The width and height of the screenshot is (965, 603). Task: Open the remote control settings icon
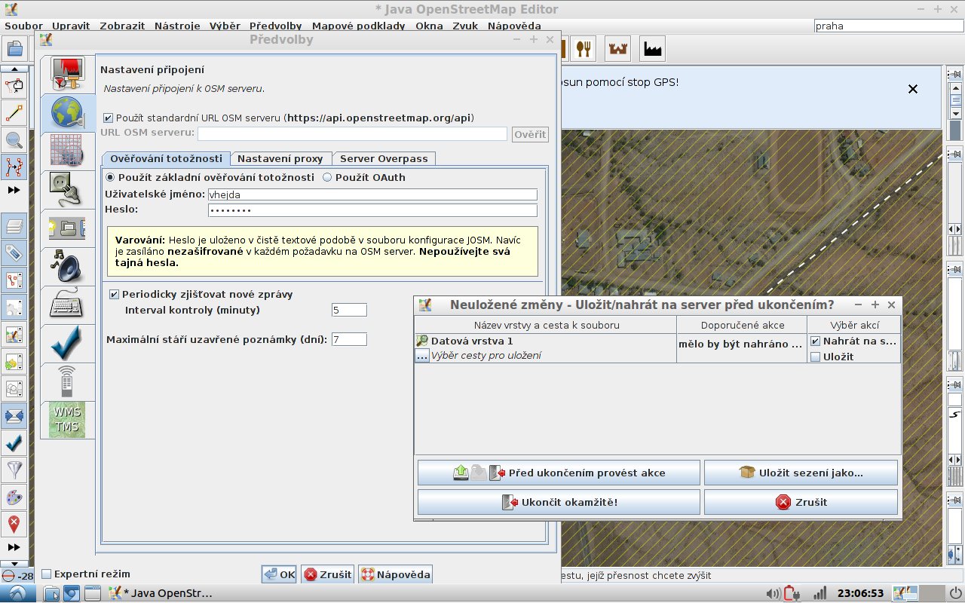[x=68, y=382]
